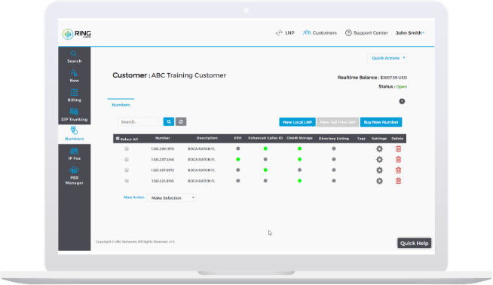Image resolution: width=493 pixels, height=285 pixels.
Task: Click the Enhanced Caller ID column header
Action: pyautogui.click(x=265, y=138)
